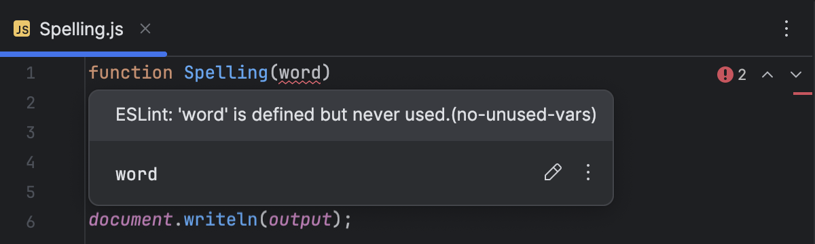Open the editor tabs options menu
Viewport: 815px width, 244px height.
coord(786,28)
